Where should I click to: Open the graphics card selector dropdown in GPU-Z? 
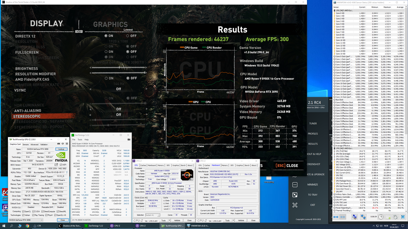41,219
